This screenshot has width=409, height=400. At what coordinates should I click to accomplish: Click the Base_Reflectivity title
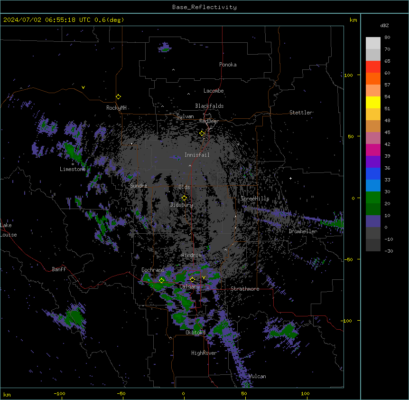point(204,7)
